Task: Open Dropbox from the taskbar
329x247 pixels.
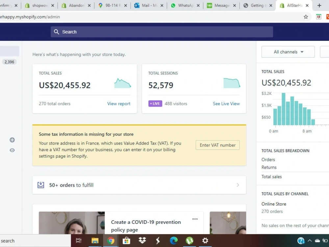Action: pos(142,240)
